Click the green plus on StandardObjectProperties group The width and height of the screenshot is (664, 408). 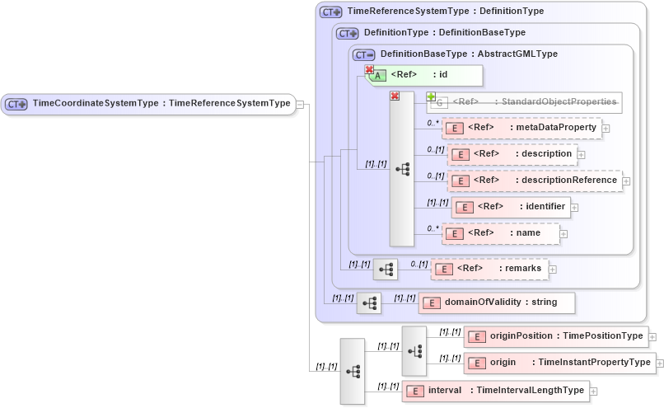click(431, 96)
